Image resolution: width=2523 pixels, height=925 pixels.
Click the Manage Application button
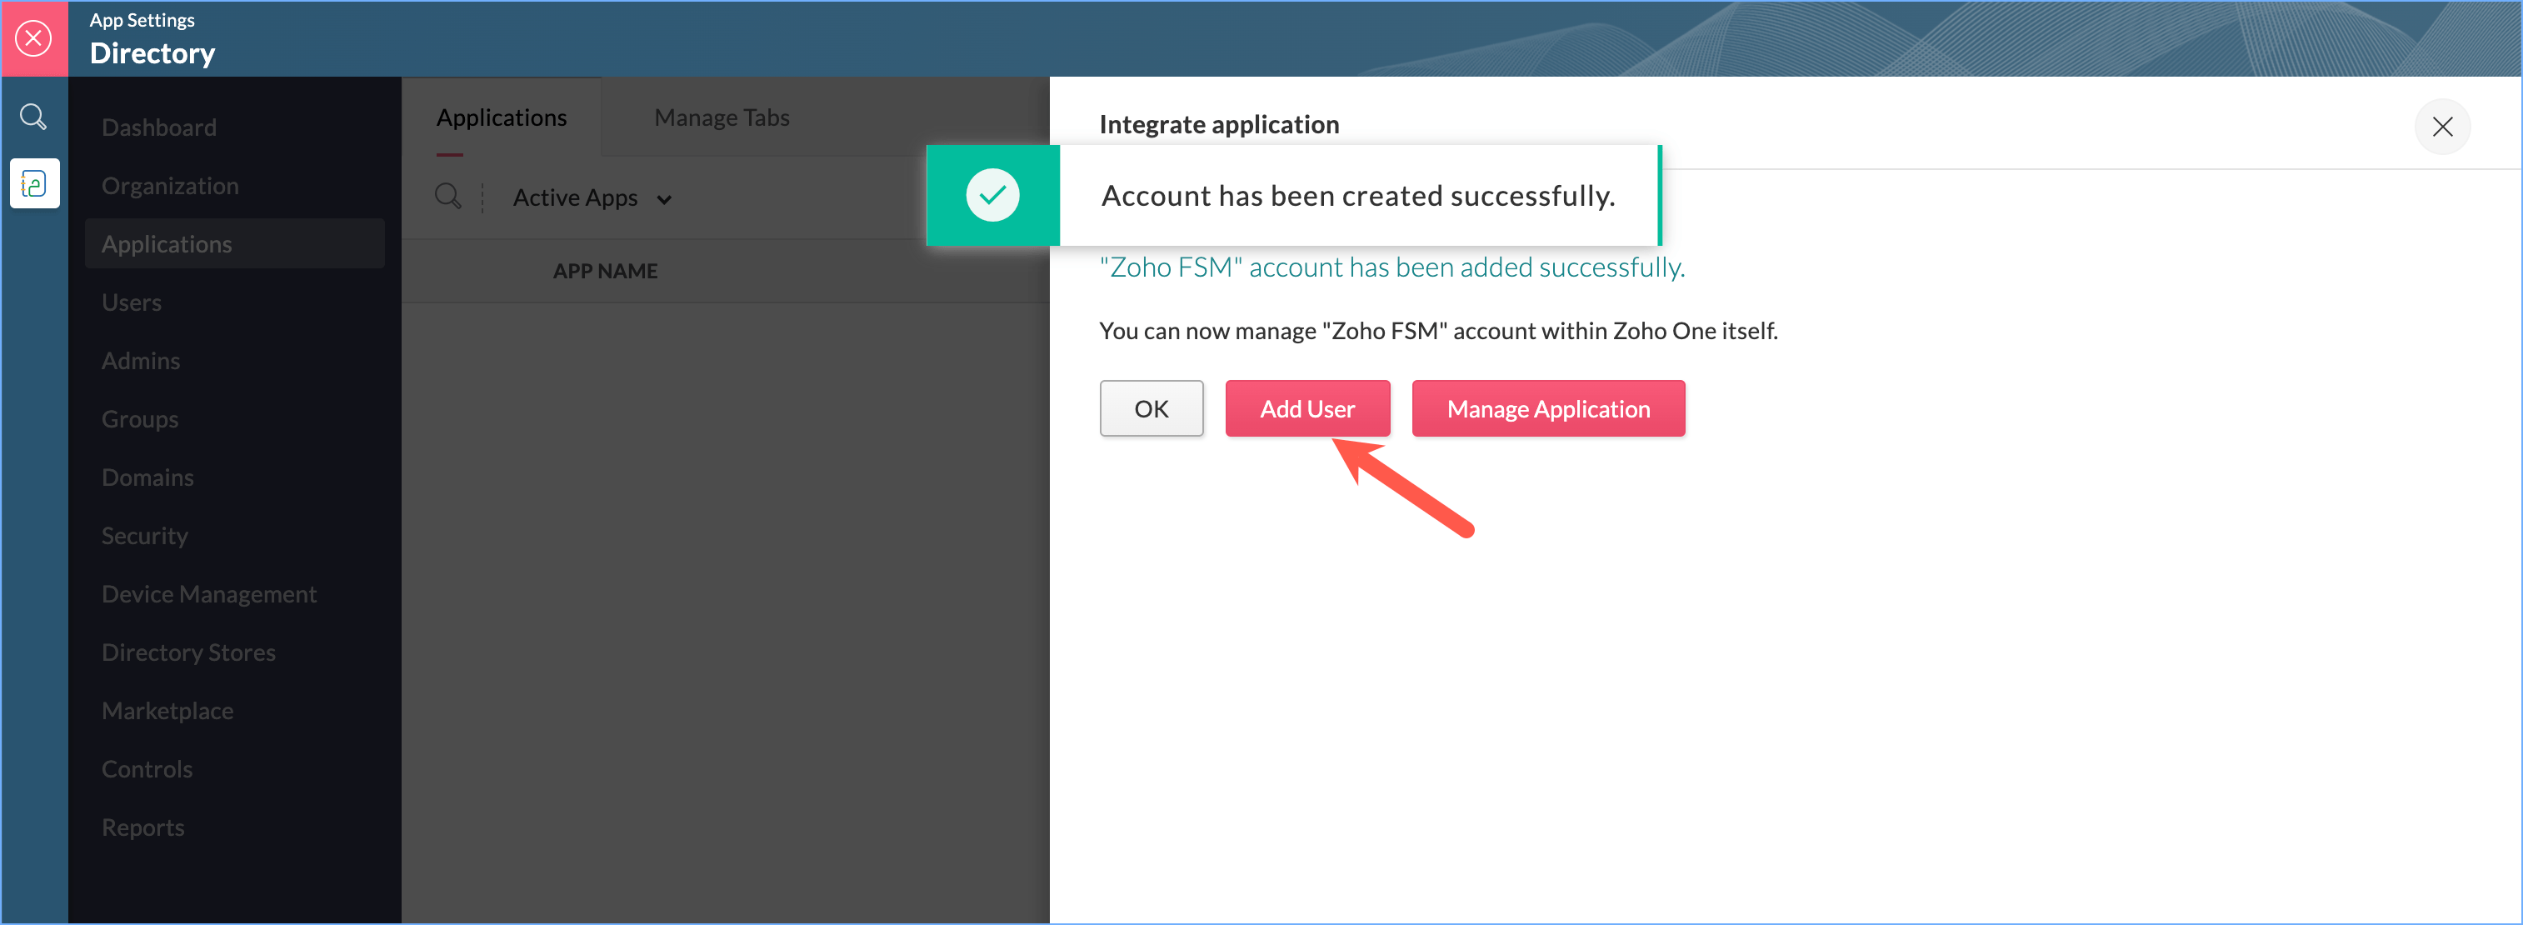(x=1547, y=408)
